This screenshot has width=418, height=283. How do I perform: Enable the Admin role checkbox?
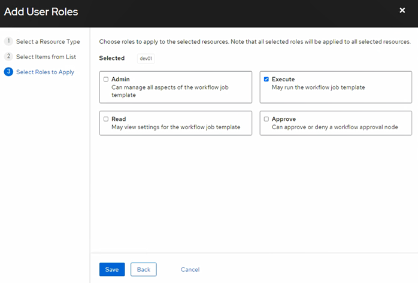[x=106, y=79]
